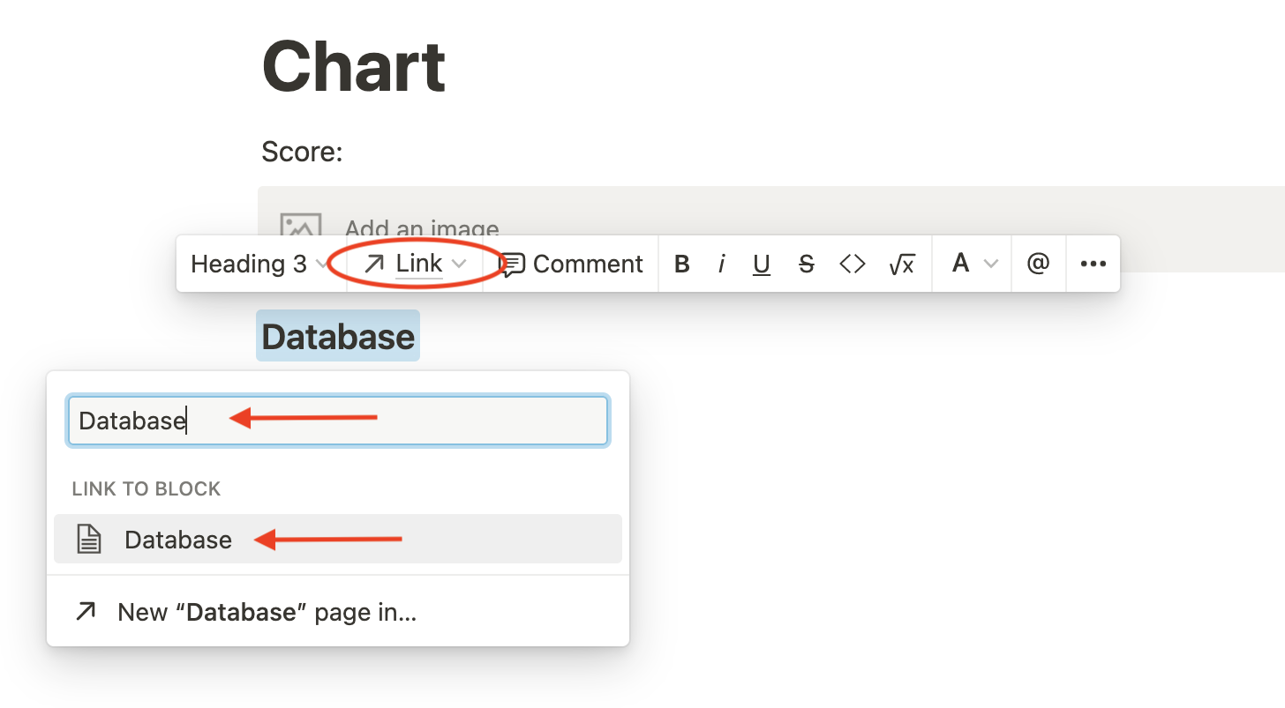Apply italic formatting to selected text
This screenshot has height=708, width=1285.
pos(721,264)
